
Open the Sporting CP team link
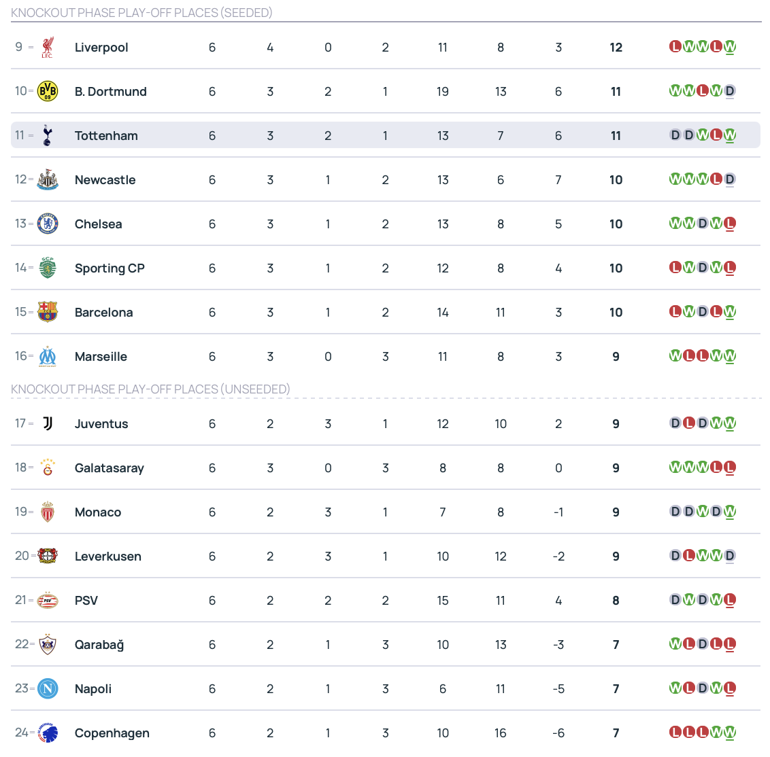tap(110, 268)
